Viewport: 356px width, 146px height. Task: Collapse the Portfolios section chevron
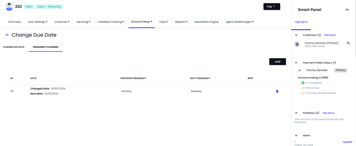[296, 113]
